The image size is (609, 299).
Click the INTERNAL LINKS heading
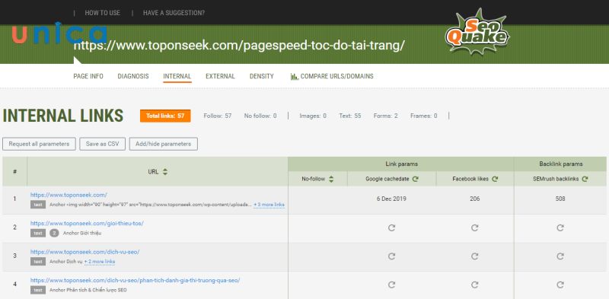coord(63,116)
